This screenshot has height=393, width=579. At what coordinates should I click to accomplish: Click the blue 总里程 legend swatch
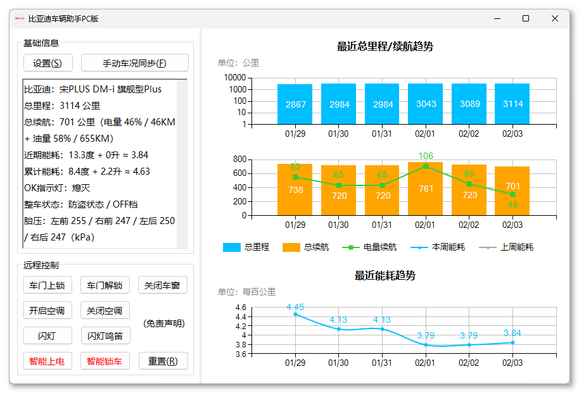click(x=231, y=247)
